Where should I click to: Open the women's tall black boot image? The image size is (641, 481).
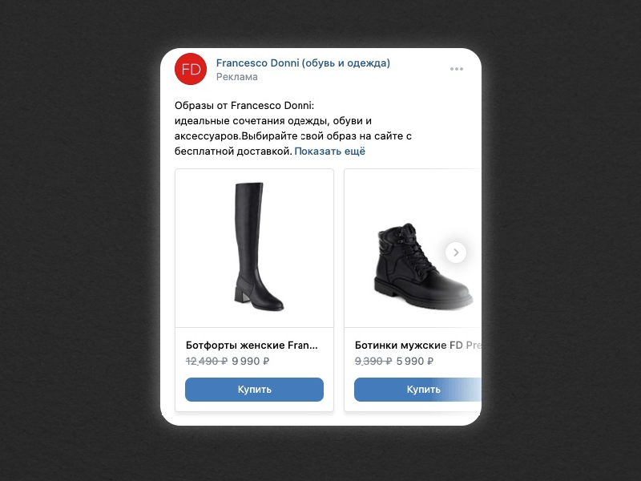(x=254, y=248)
